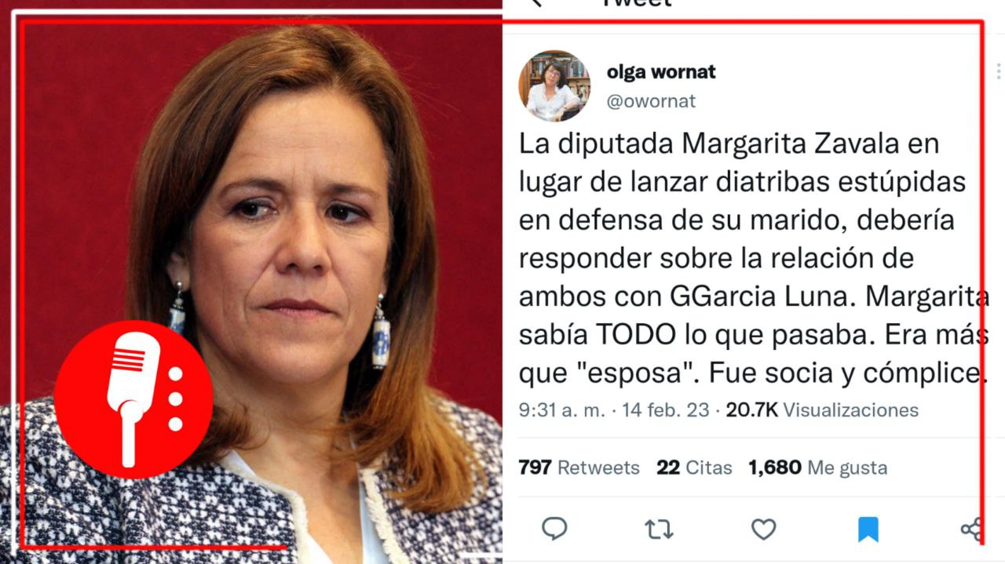Click the tweet text body

point(753,258)
